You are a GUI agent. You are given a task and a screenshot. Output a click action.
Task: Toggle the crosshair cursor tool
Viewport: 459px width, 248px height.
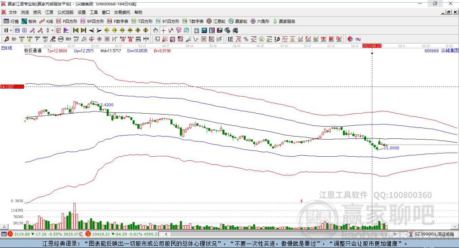coord(163,30)
